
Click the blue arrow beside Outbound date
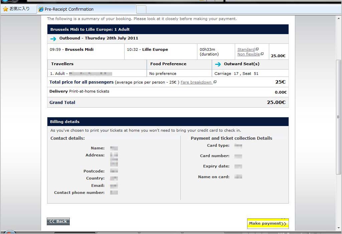click(53, 38)
